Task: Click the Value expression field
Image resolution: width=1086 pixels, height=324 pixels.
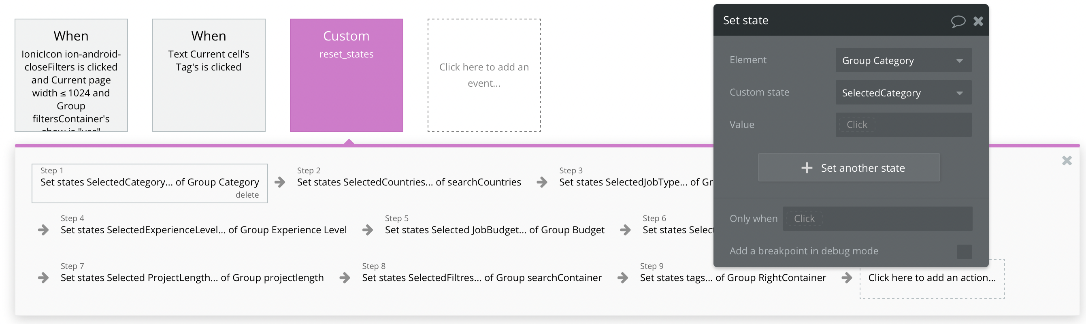Action: 903,125
